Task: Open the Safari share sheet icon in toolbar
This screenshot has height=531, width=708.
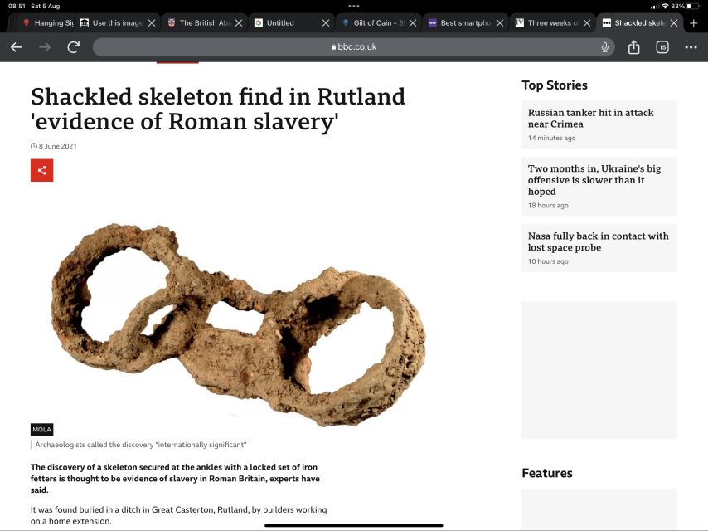Action: (633, 48)
